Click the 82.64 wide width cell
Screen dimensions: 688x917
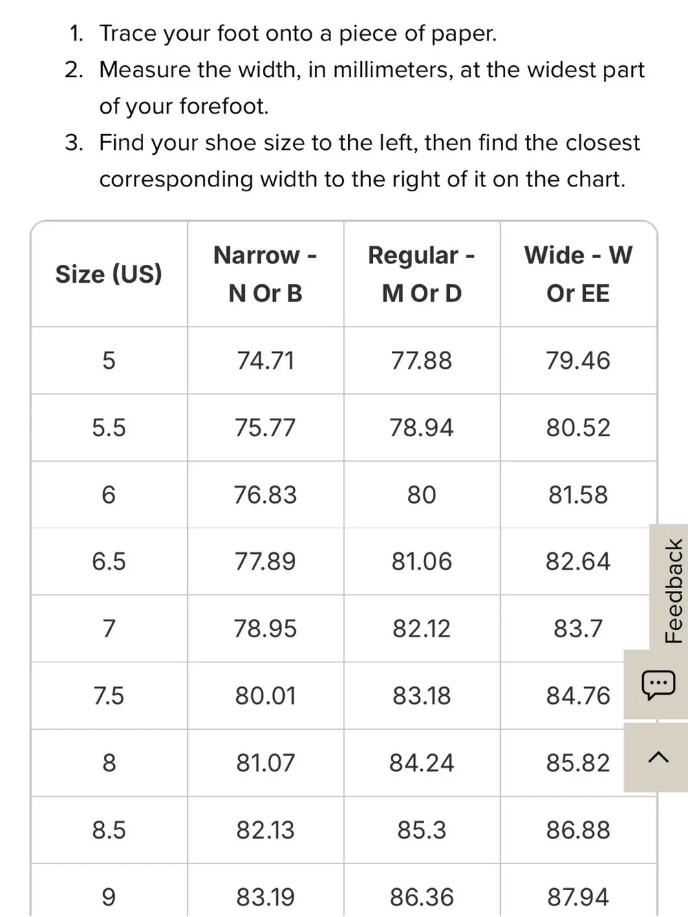[578, 561]
